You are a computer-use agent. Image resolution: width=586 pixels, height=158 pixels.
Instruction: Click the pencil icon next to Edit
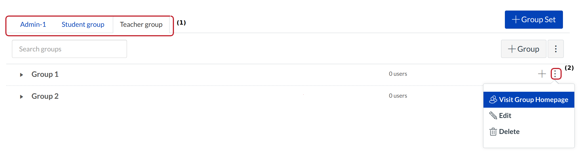[493, 116]
